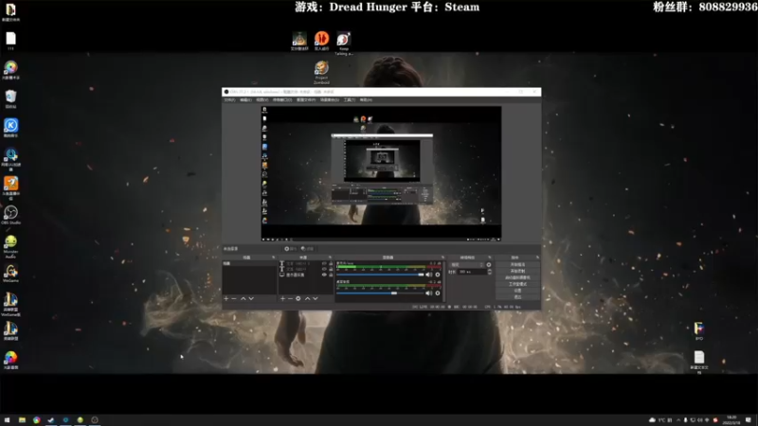Toggle lock on display capture source
758x426 pixels.
331,275
